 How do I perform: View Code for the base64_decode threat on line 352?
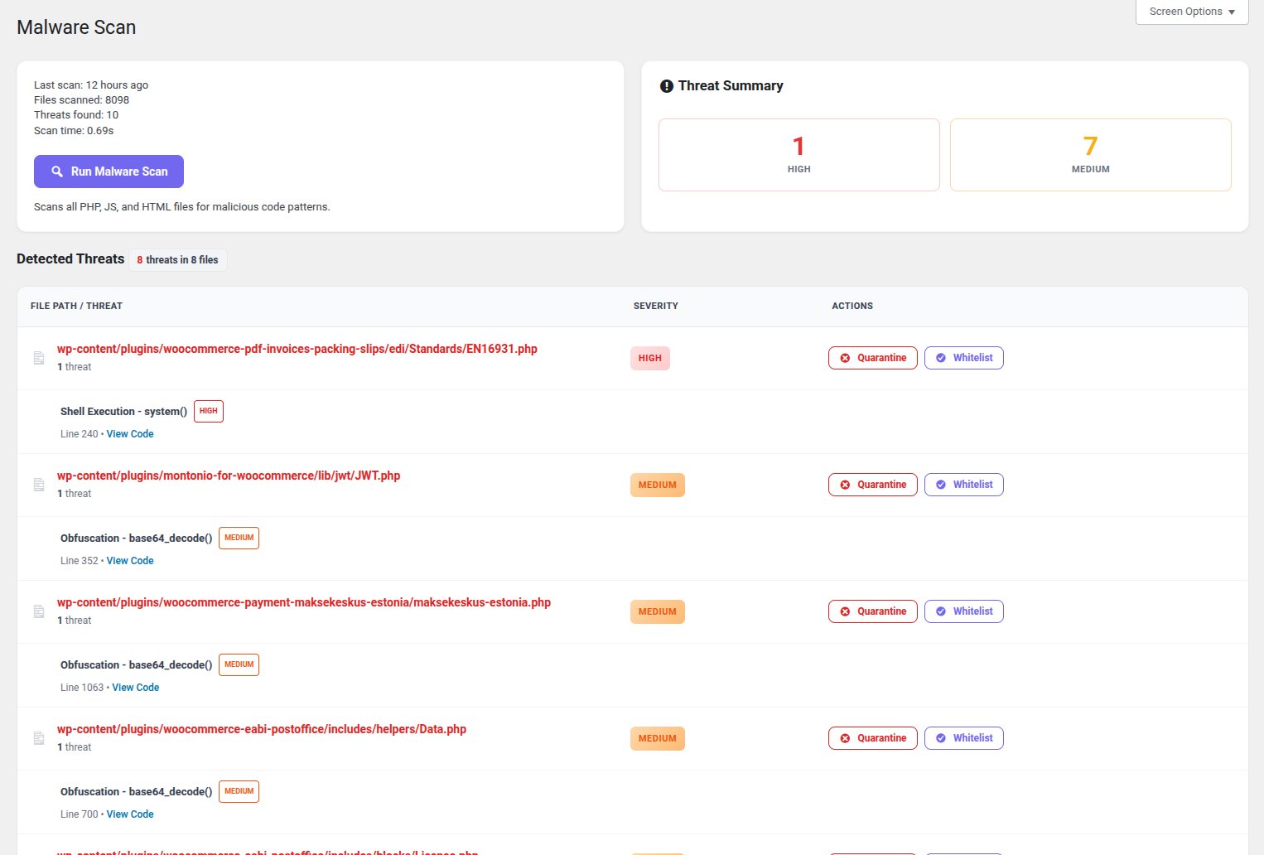[x=129, y=560]
